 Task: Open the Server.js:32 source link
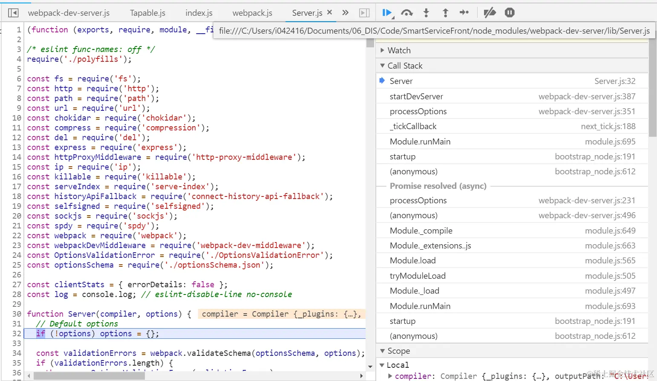(615, 81)
